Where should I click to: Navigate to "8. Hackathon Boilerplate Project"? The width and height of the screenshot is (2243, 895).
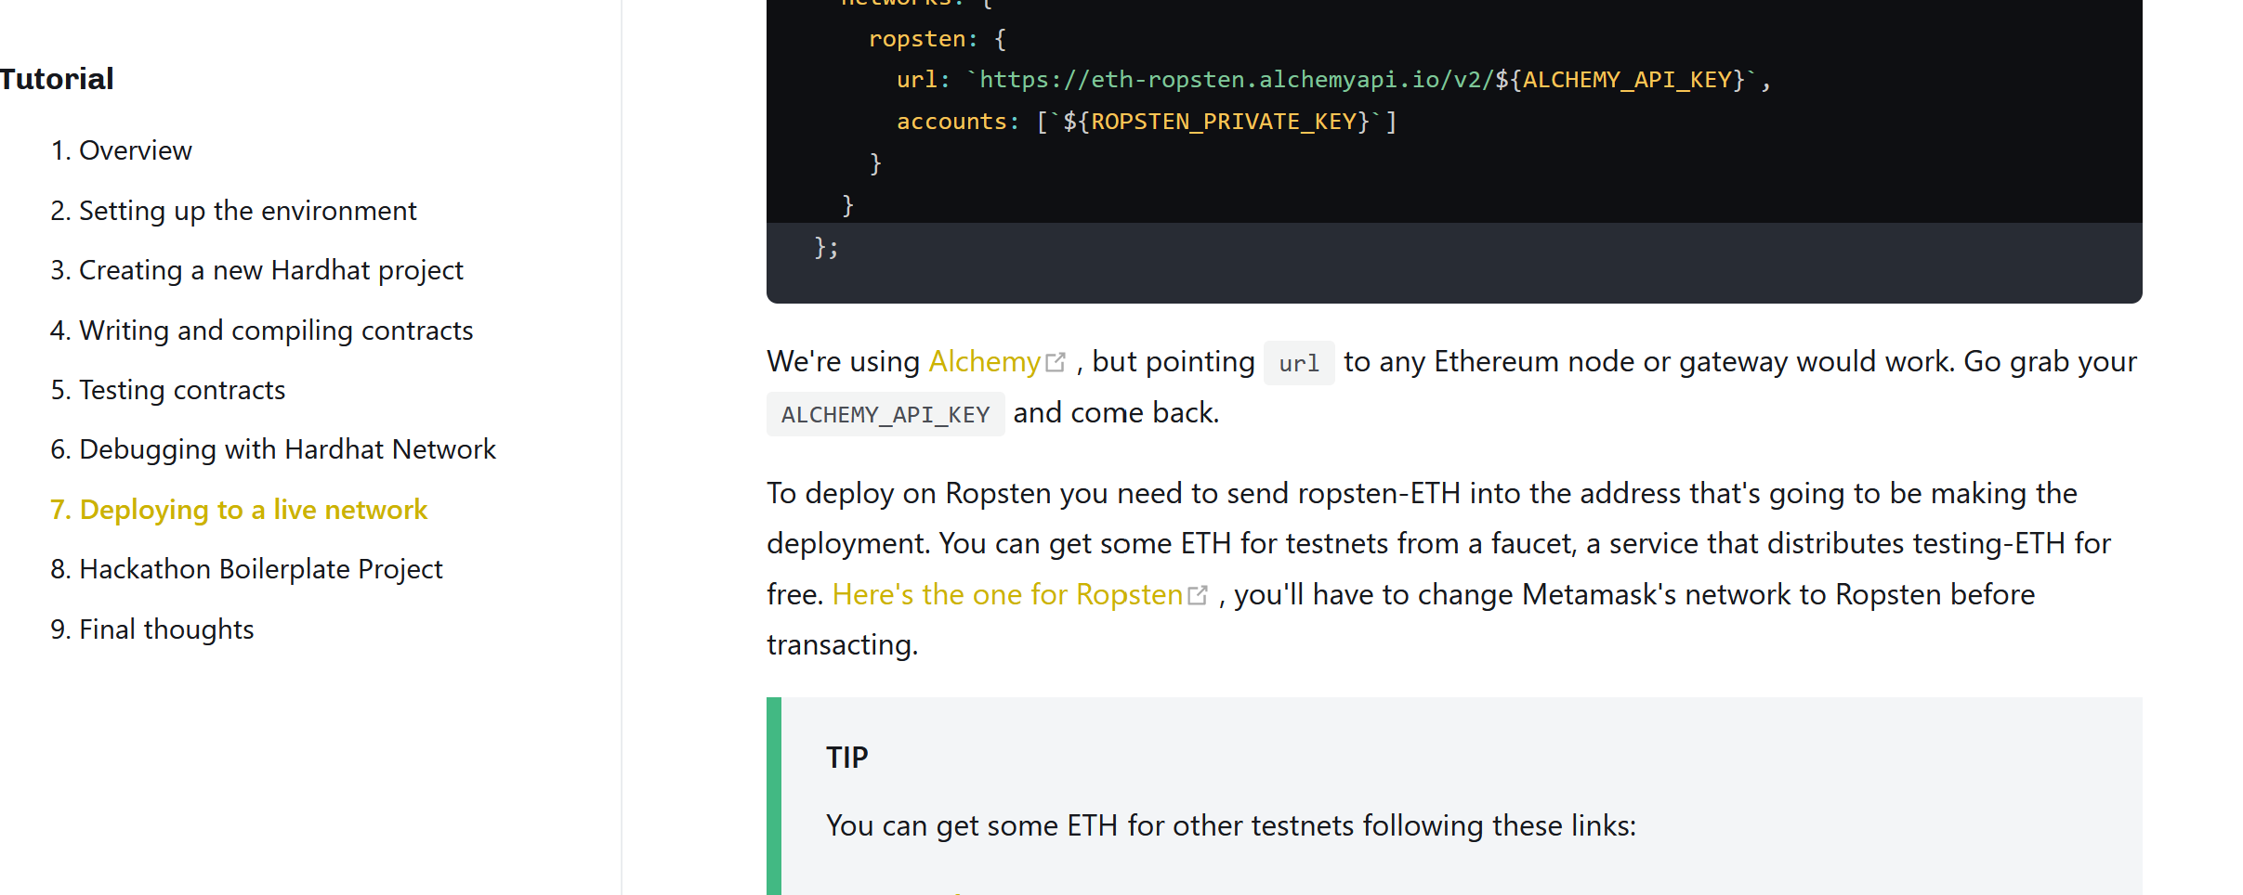pyautogui.click(x=246, y=568)
